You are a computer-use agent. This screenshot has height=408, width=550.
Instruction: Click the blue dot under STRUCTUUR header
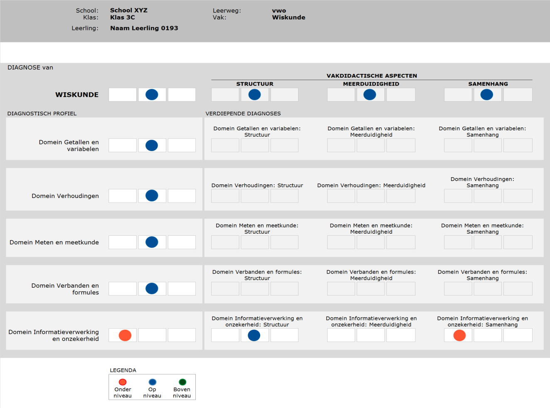(x=254, y=95)
